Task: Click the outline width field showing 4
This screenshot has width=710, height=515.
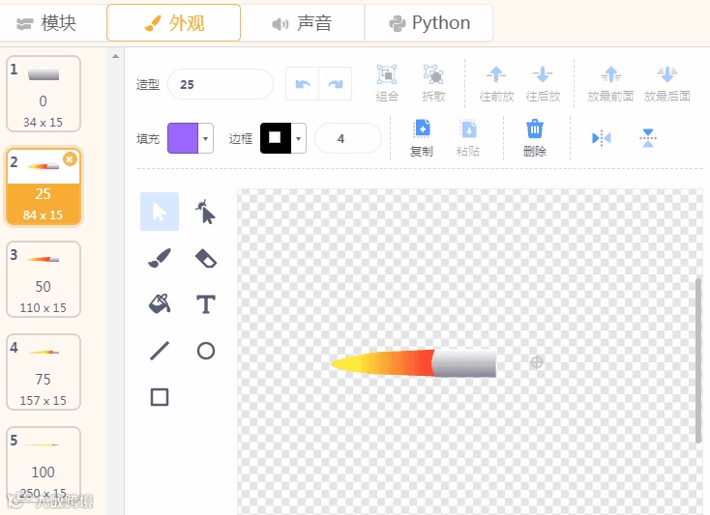Action: click(x=348, y=138)
